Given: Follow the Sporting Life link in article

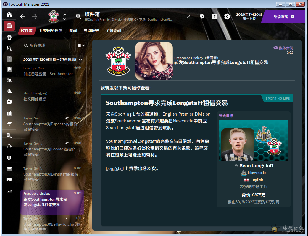Looking at the screenshot, I should tap(127, 114).
